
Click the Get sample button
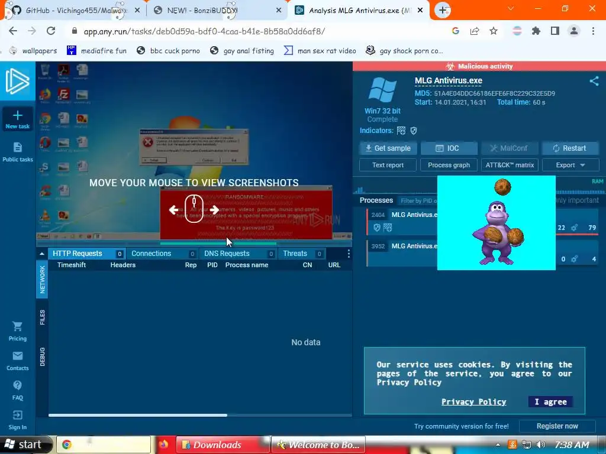388,148
